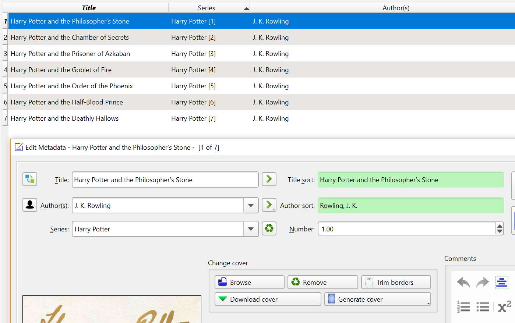Insert an ordered list in Comments

463,307
